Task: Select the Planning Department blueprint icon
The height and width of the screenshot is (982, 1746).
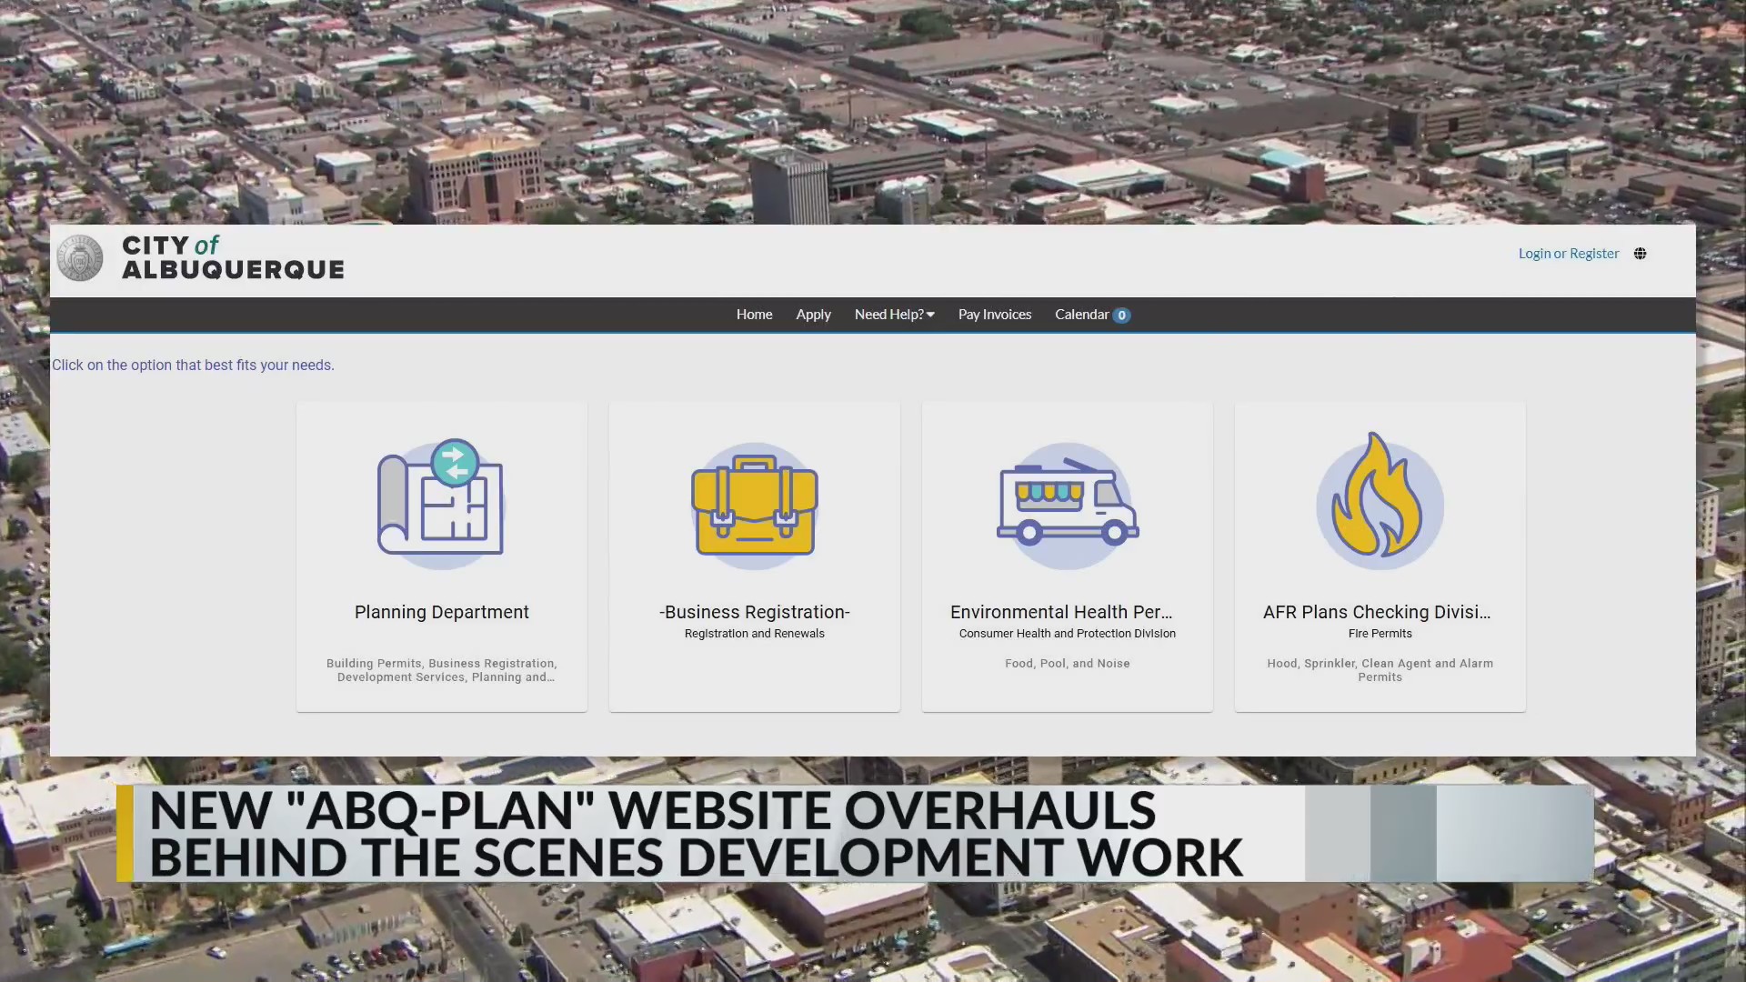Action: tap(441, 505)
